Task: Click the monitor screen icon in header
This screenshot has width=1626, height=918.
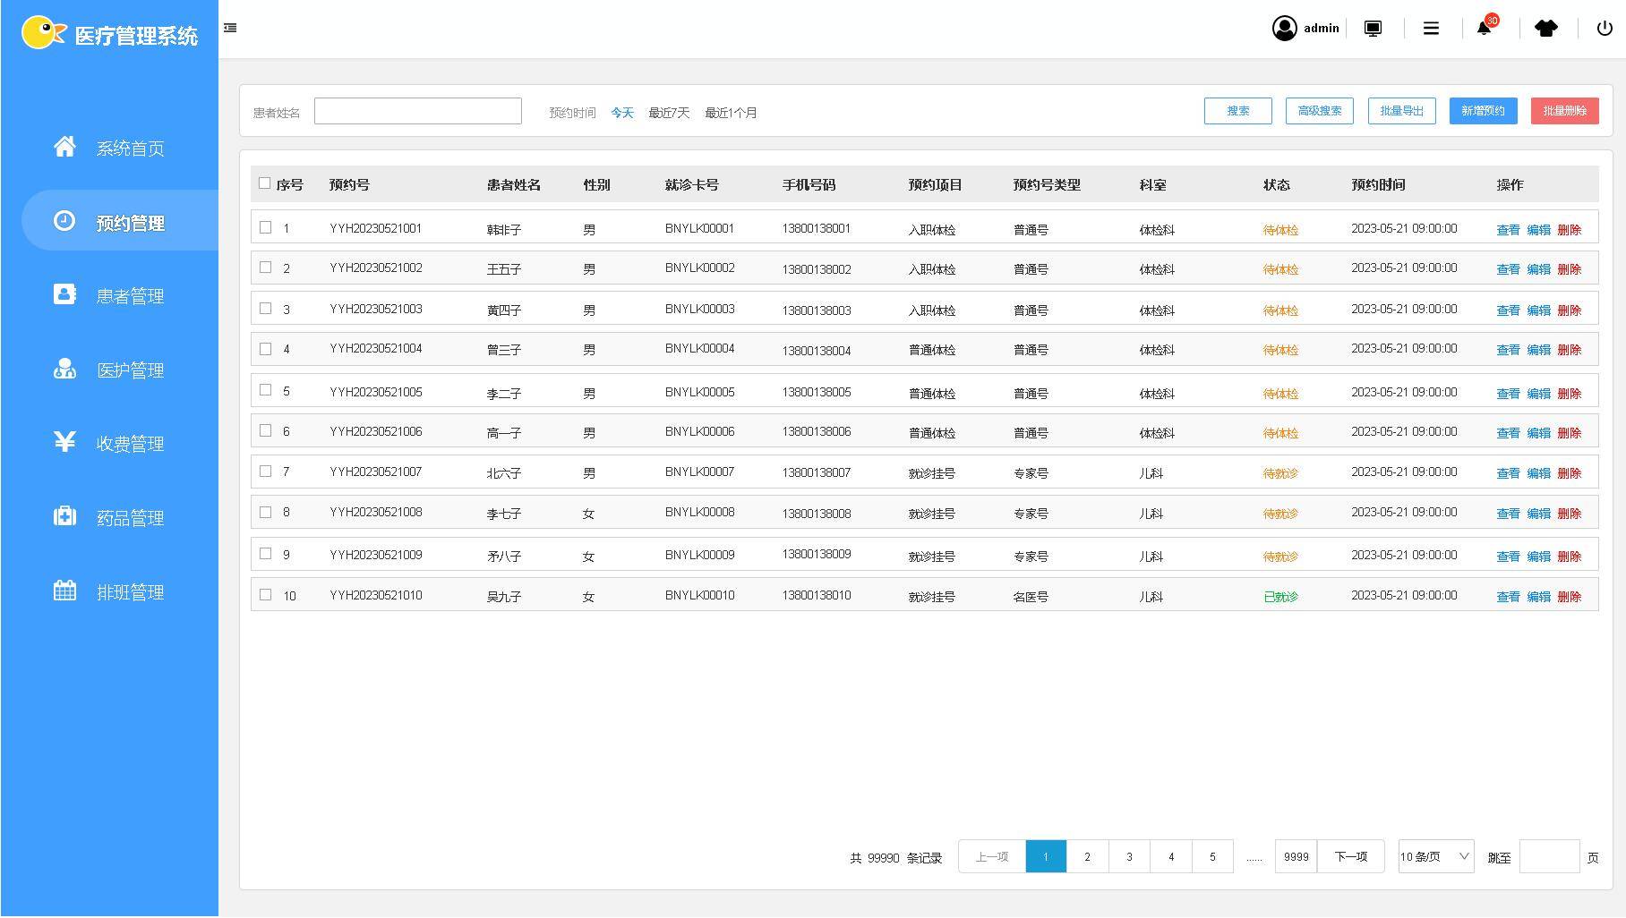Action: coord(1373,29)
